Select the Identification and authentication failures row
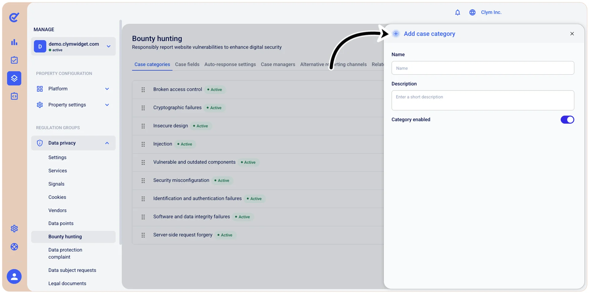 click(x=258, y=199)
